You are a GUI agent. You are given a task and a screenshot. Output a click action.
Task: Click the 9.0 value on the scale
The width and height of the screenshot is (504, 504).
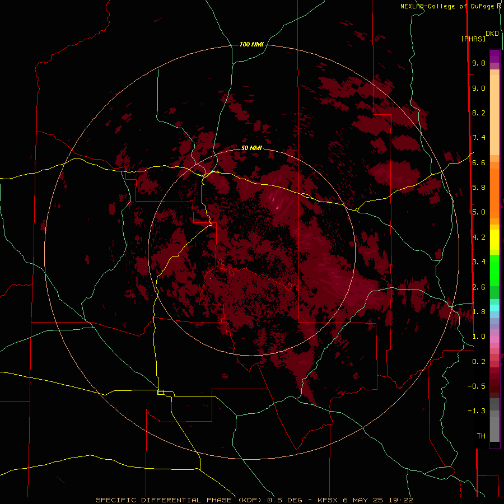(x=479, y=88)
